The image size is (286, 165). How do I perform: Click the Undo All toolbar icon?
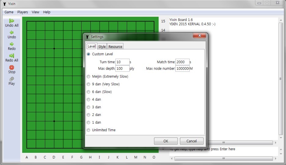click(x=12, y=21)
